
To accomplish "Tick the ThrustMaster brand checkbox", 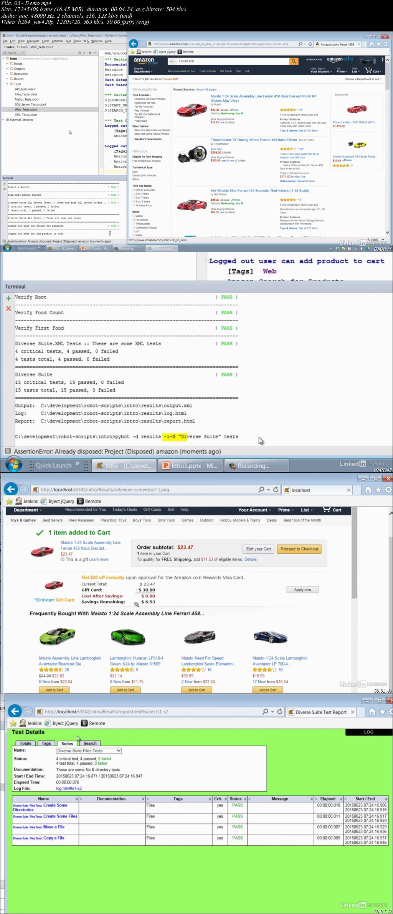I will point(134,224).
